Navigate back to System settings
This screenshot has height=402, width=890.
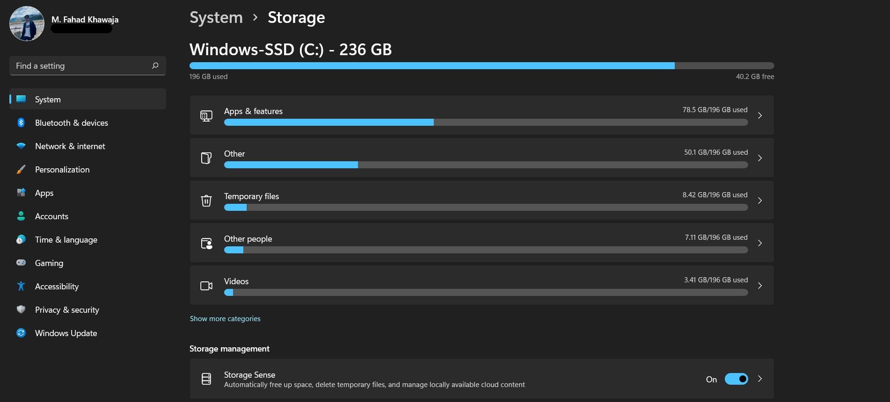216,17
